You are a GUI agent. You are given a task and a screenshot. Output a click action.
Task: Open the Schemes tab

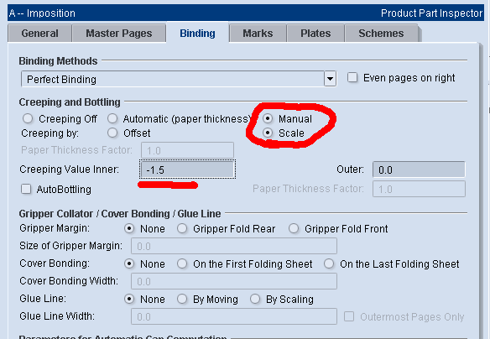pos(381,33)
